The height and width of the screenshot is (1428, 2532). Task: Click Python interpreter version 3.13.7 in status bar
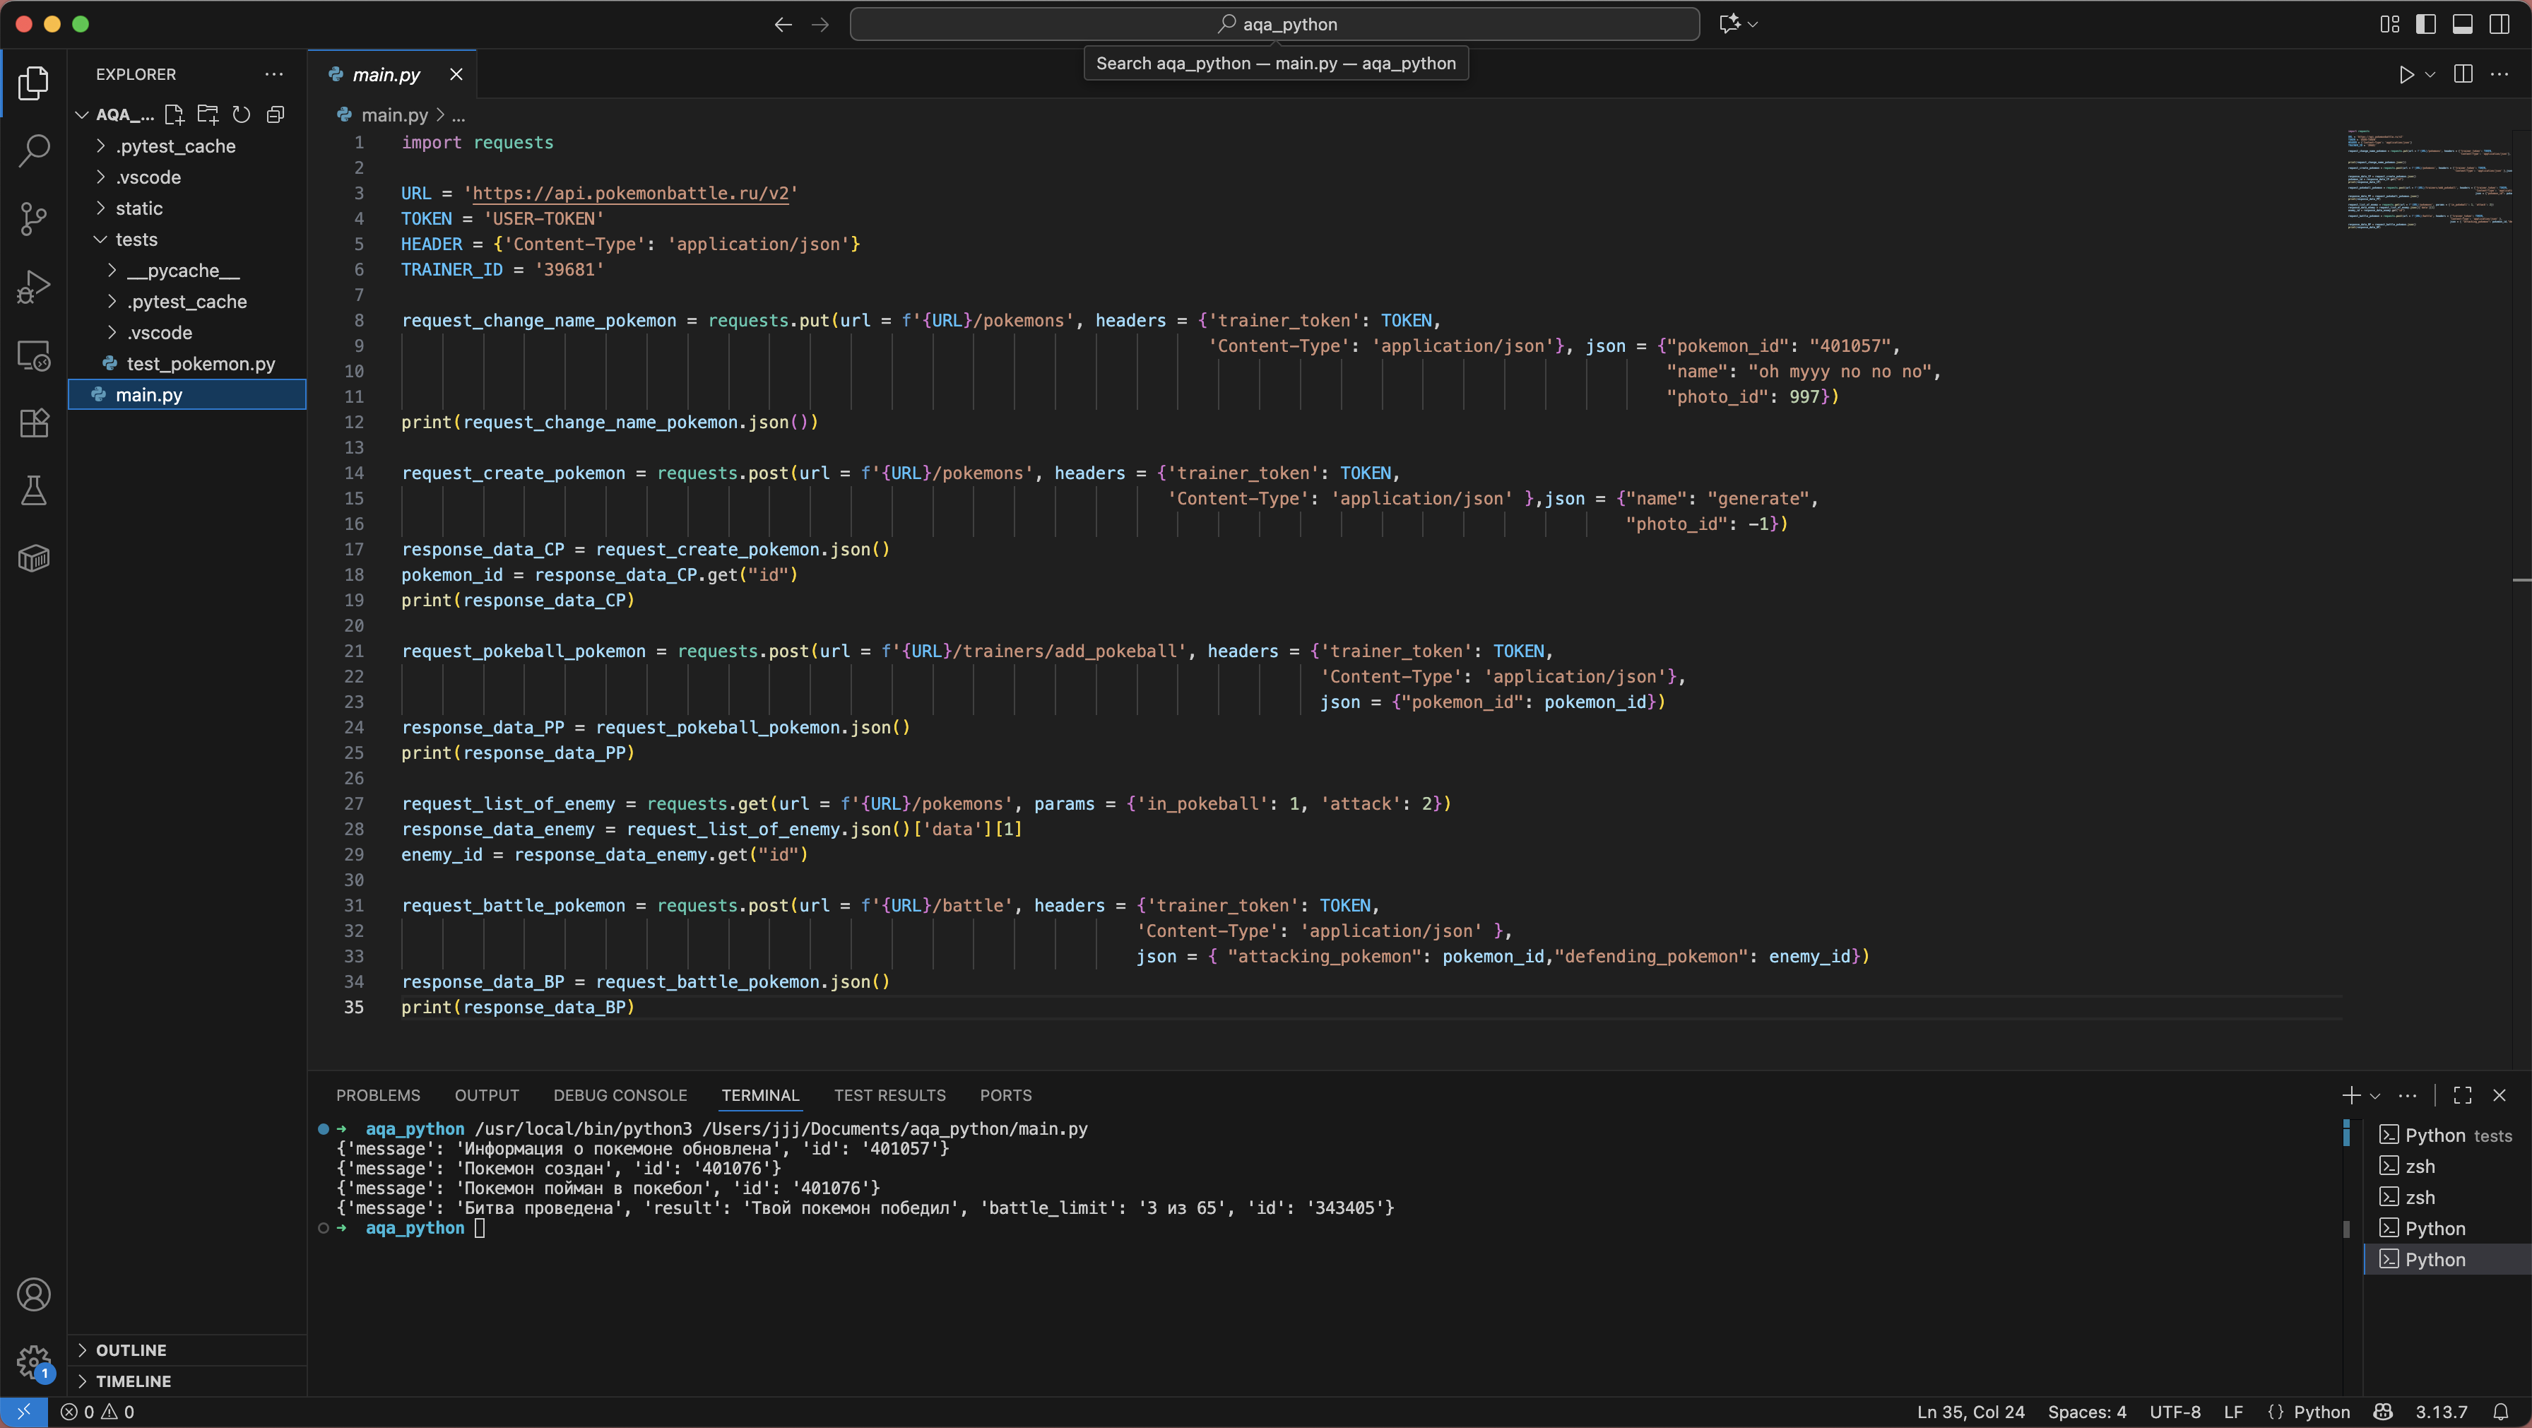click(2441, 1412)
